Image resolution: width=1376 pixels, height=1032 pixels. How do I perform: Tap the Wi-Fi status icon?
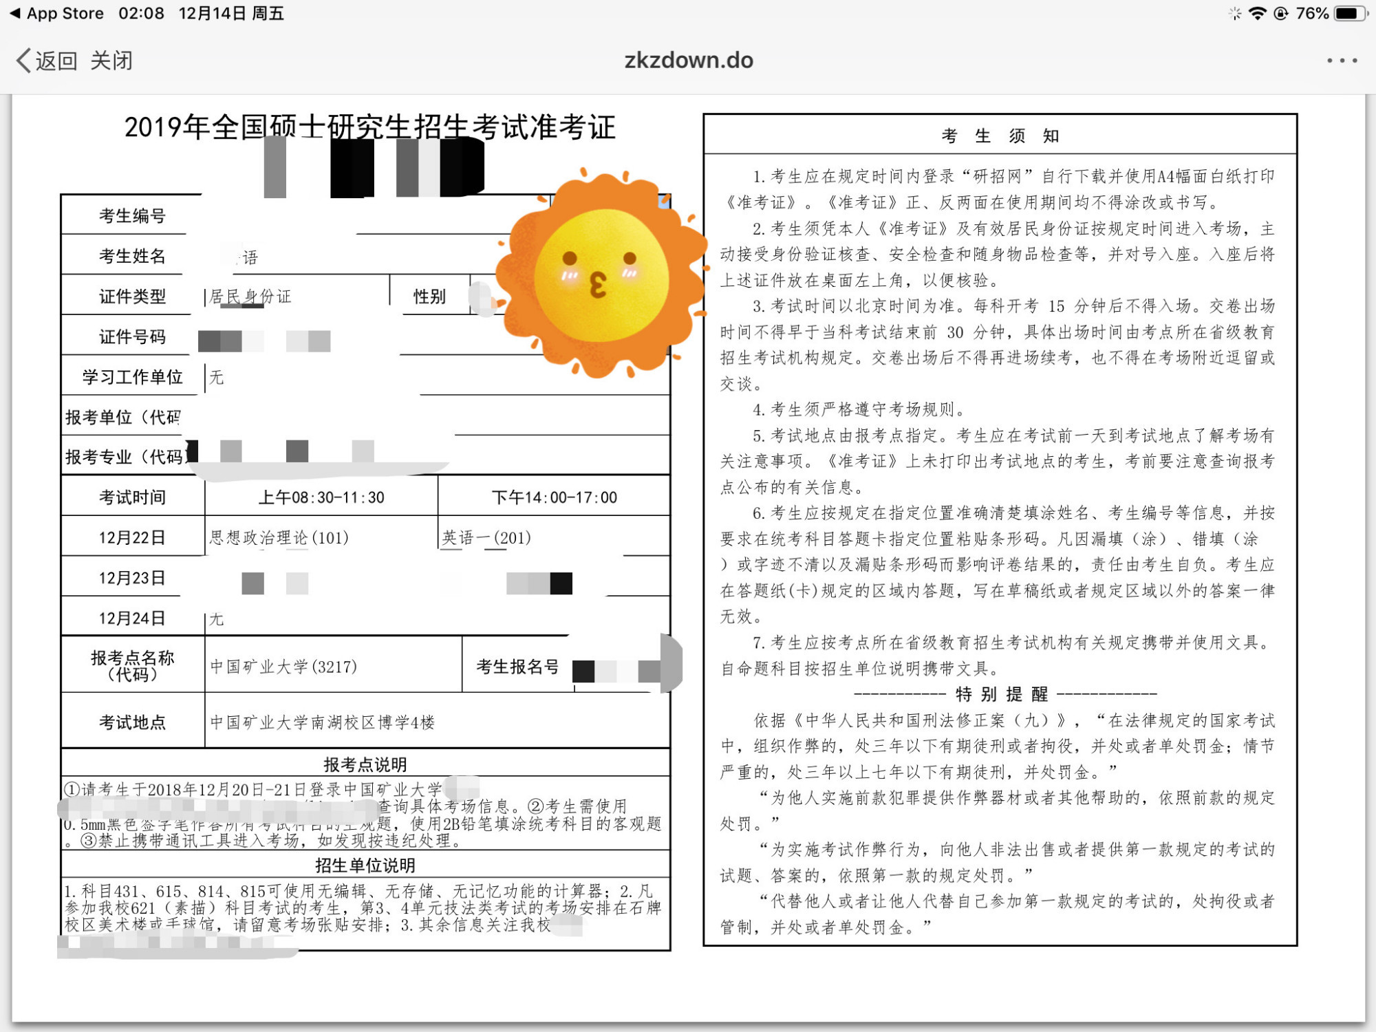[1257, 13]
